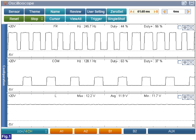
Task: Click the B cursor marker in L channel
Action: [193, 125]
